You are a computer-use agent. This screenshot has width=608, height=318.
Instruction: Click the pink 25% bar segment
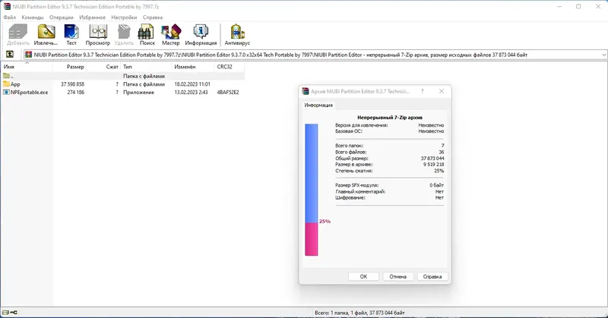coord(312,239)
